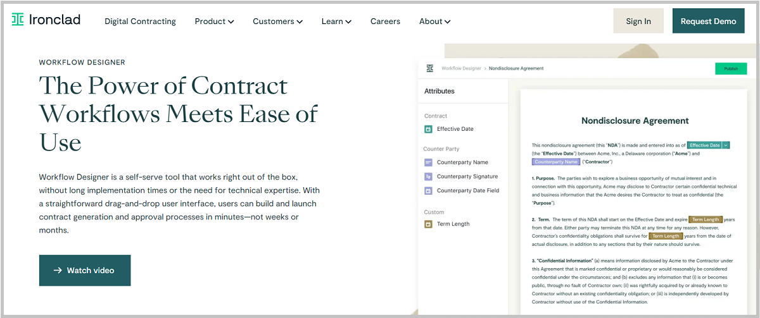Click the Ironclad wordmark text
Image resolution: width=760 pixels, height=318 pixels.
(55, 20)
